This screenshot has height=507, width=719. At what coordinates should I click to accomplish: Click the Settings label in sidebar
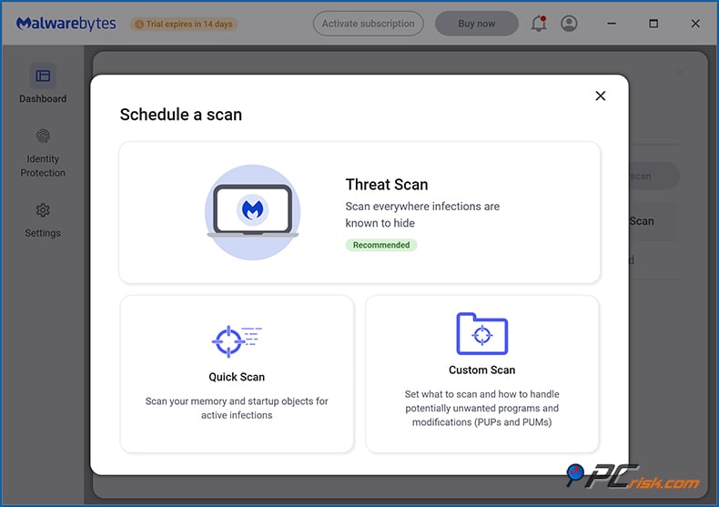43,233
